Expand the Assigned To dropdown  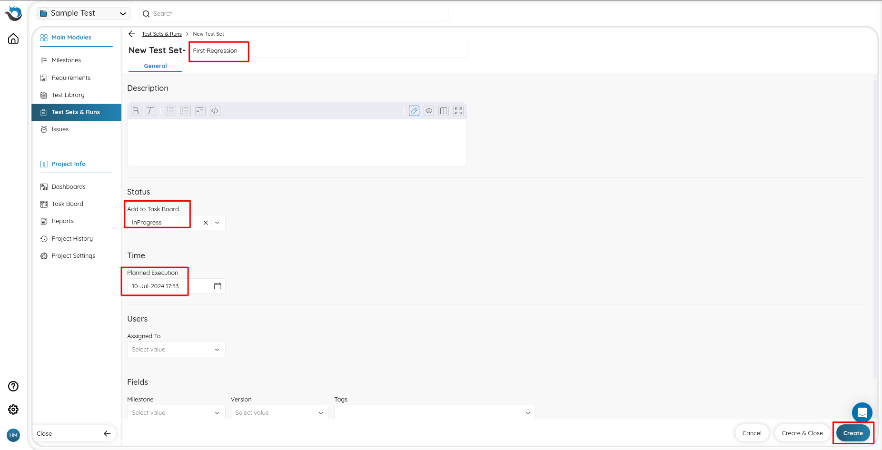point(176,350)
